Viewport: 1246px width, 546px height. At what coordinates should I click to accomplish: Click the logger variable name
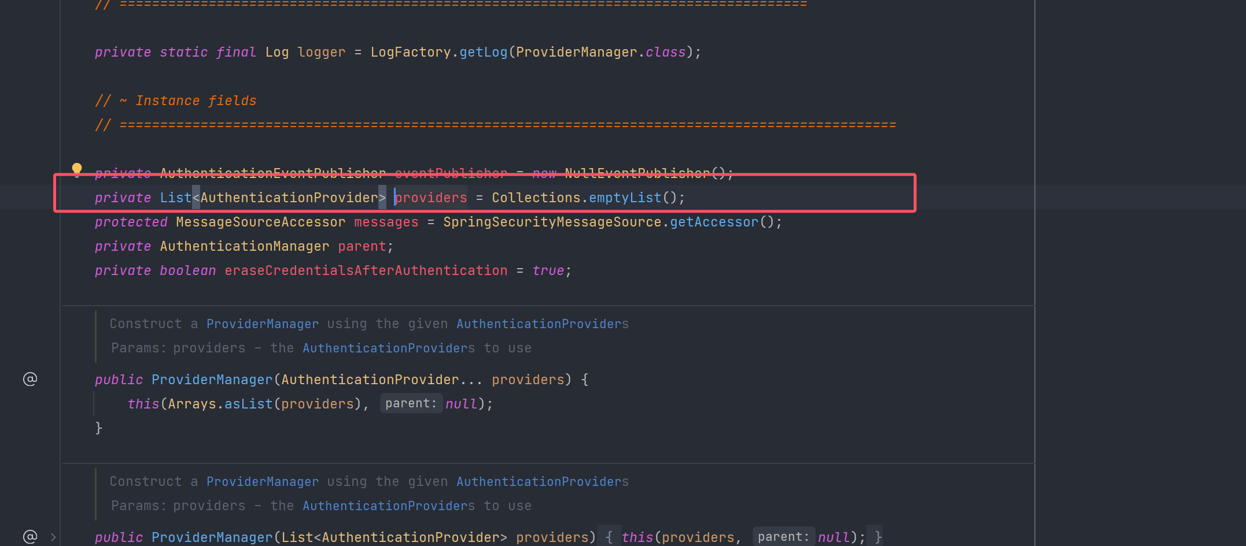click(x=321, y=52)
